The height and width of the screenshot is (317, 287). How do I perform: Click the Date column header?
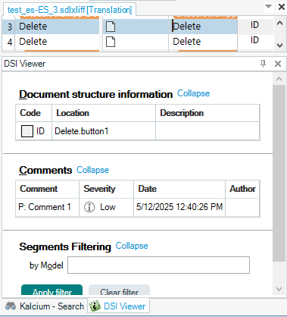point(179,189)
